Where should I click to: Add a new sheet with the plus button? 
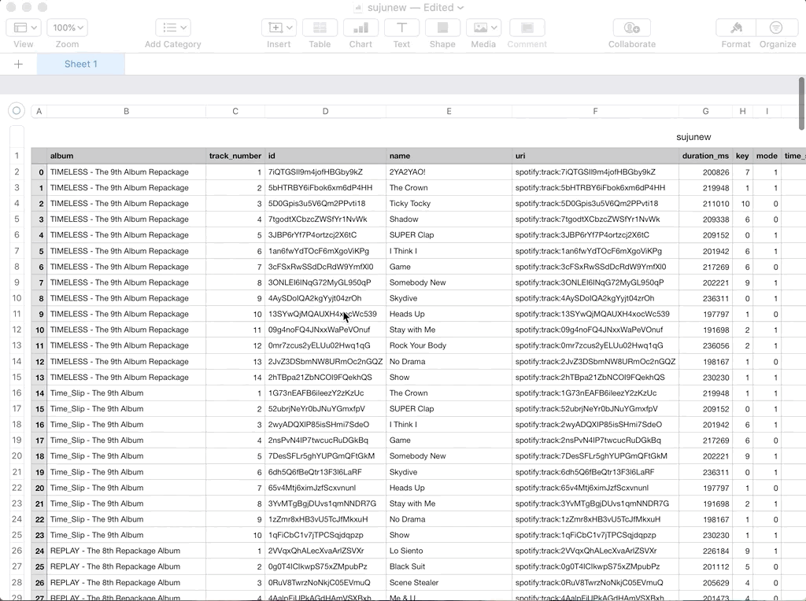[17, 64]
